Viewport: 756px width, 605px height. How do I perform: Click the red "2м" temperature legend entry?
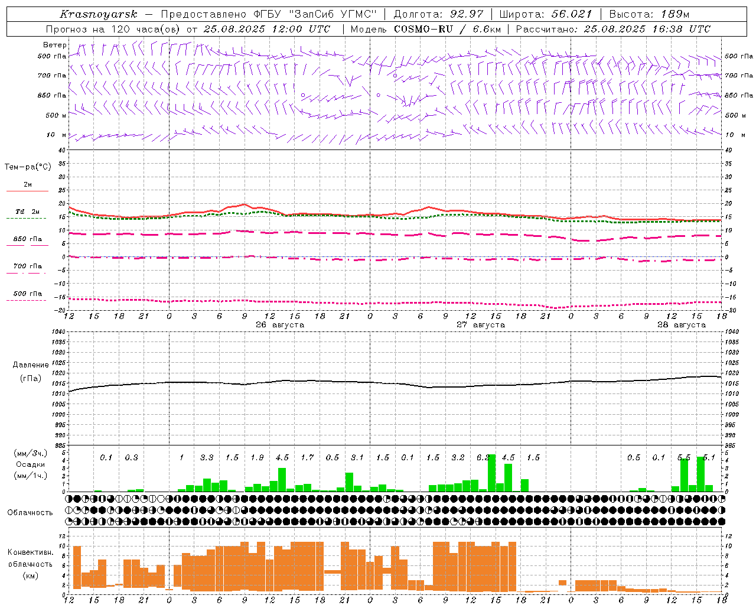pos(27,186)
